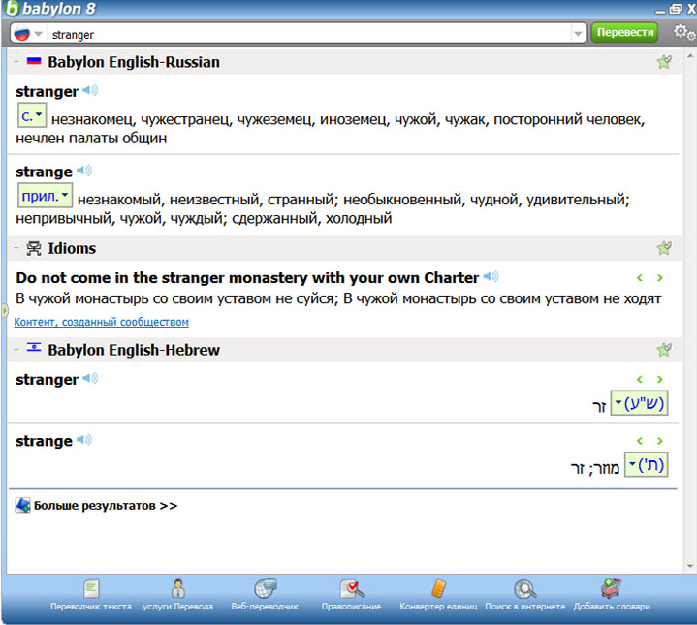The image size is (697, 625).
Task: Open Правописание spelling checker tool
Action: pyautogui.click(x=352, y=594)
